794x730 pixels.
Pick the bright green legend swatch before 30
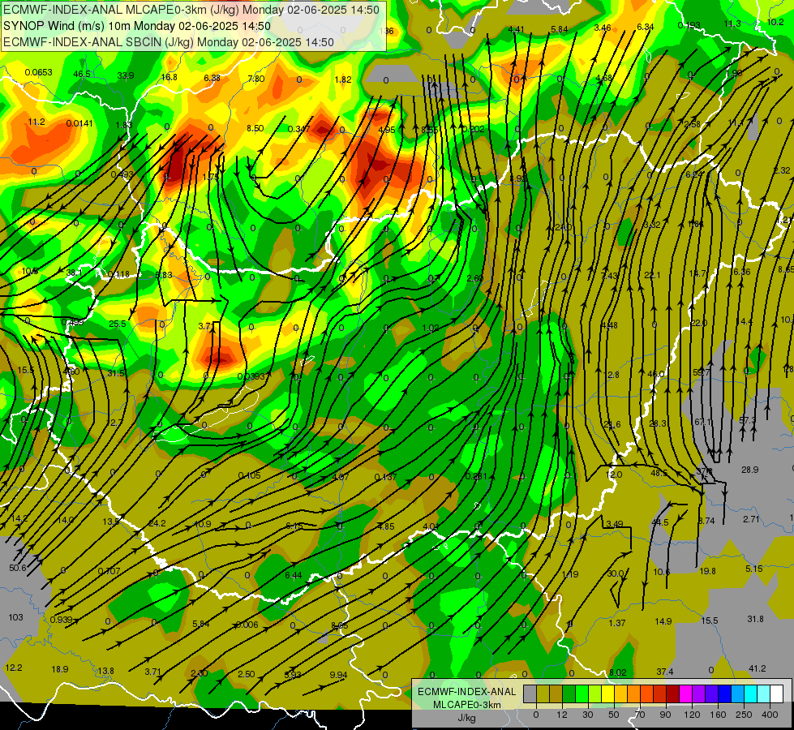582,693
